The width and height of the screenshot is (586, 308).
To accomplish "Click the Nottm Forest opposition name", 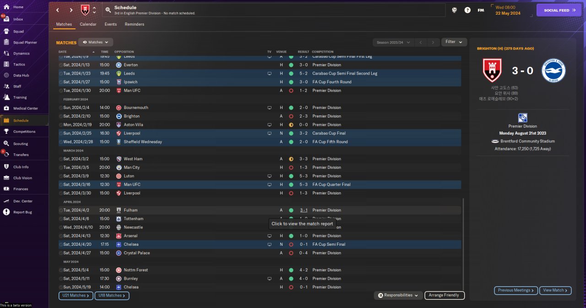I will point(136,270).
